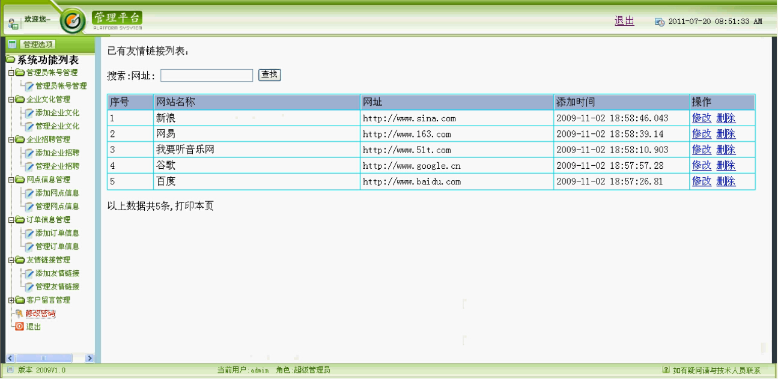Click the 查找 search button
The width and height of the screenshot is (778, 379).
[270, 74]
